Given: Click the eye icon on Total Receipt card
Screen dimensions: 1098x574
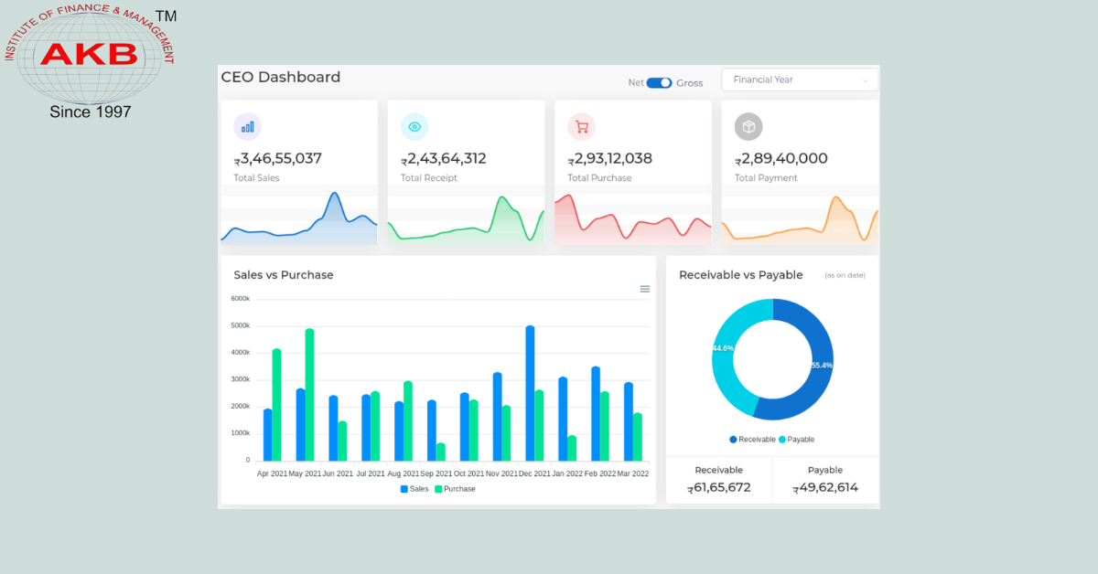Looking at the screenshot, I should (x=414, y=126).
